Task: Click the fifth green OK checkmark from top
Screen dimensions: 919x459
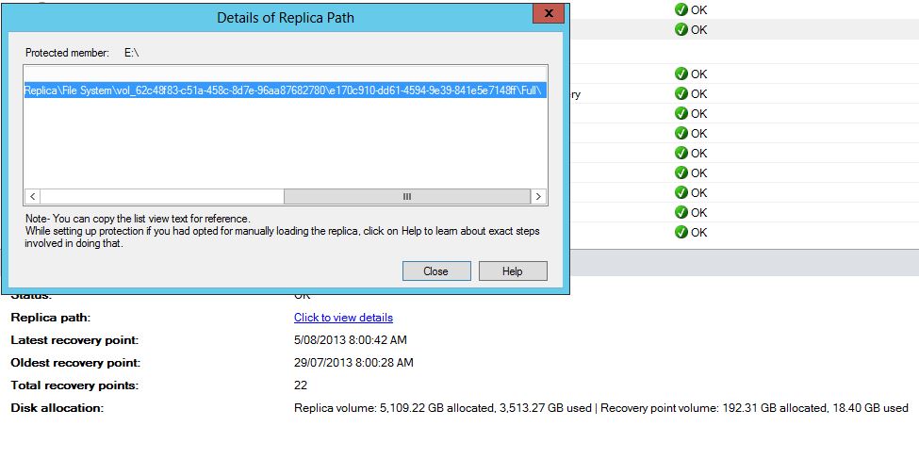Action: tap(681, 113)
